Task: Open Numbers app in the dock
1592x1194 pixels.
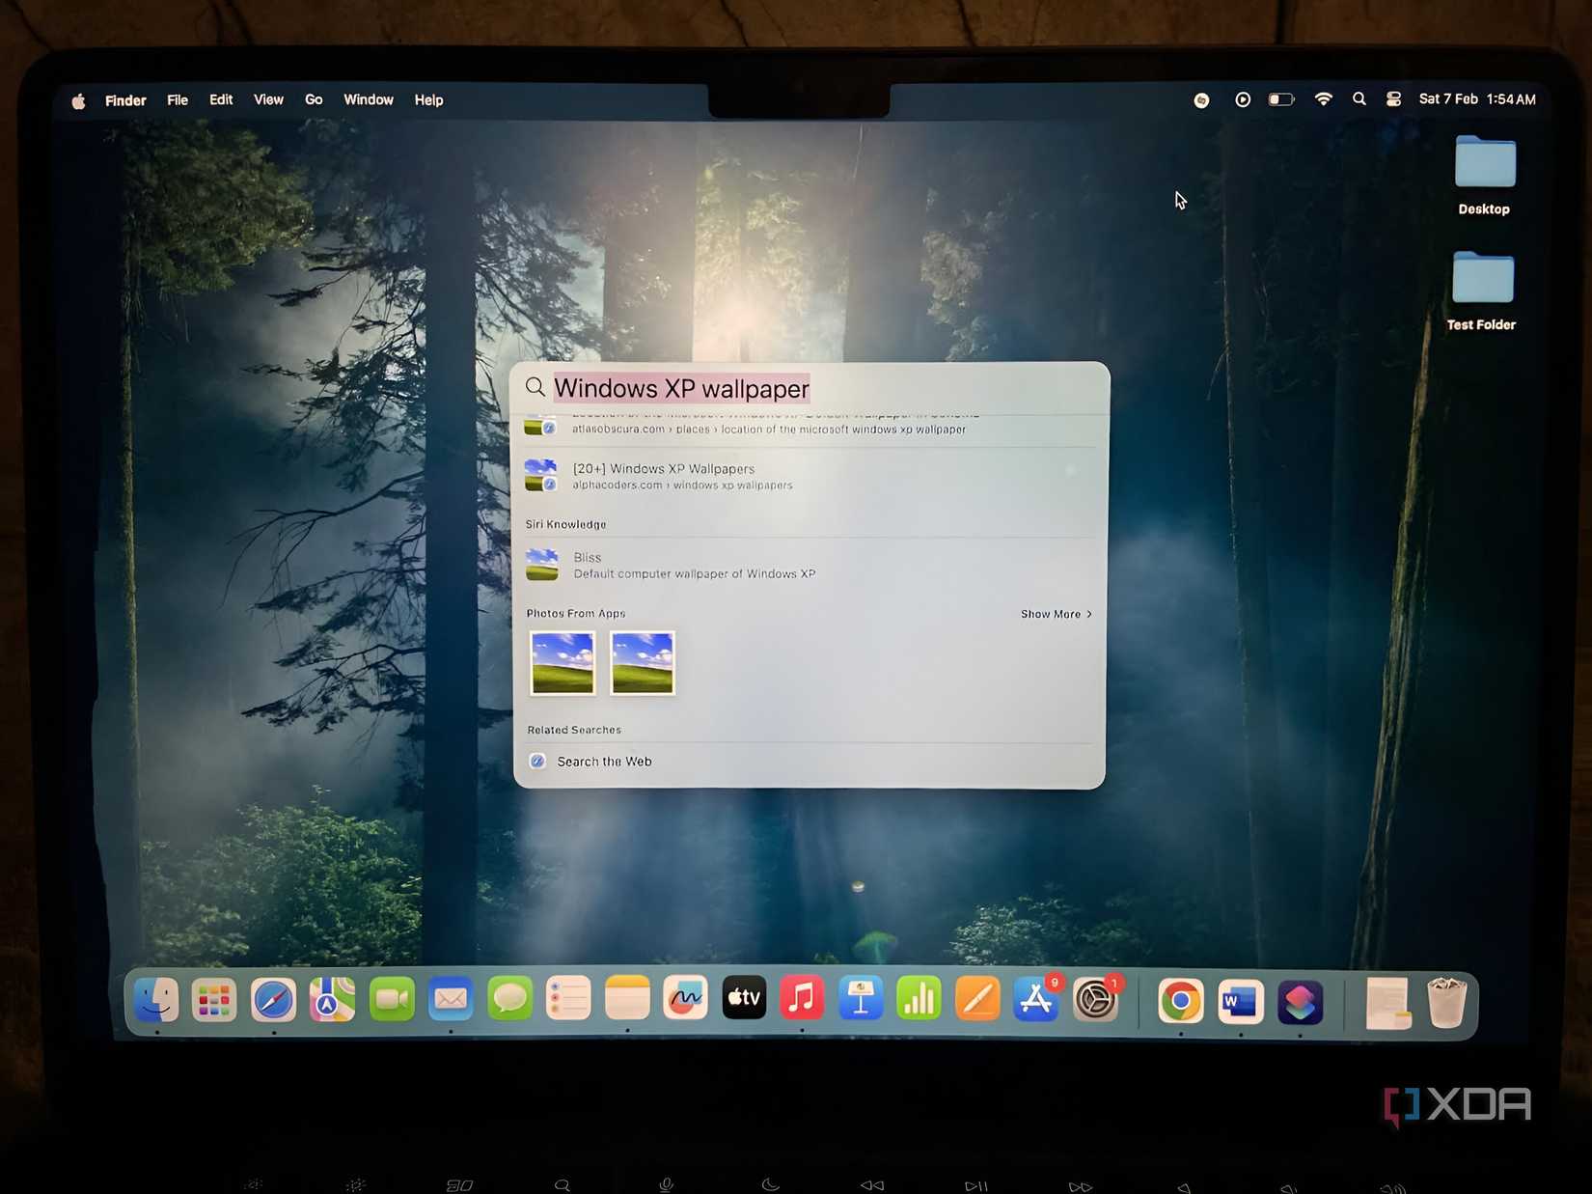Action: point(919,999)
